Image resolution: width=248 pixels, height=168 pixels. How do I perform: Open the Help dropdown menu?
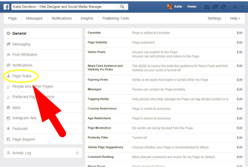[235, 18]
